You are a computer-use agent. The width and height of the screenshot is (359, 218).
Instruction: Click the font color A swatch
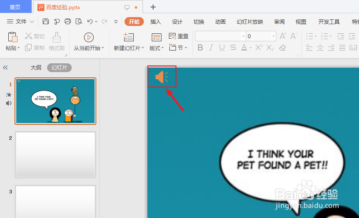pyautogui.click(x=244, y=47)
